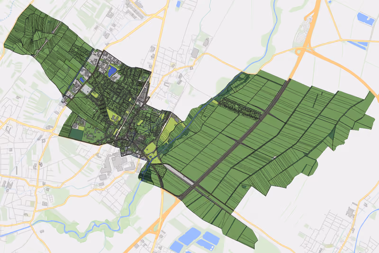Click the cluster of blue basins at the bottom

coord(193,240)
